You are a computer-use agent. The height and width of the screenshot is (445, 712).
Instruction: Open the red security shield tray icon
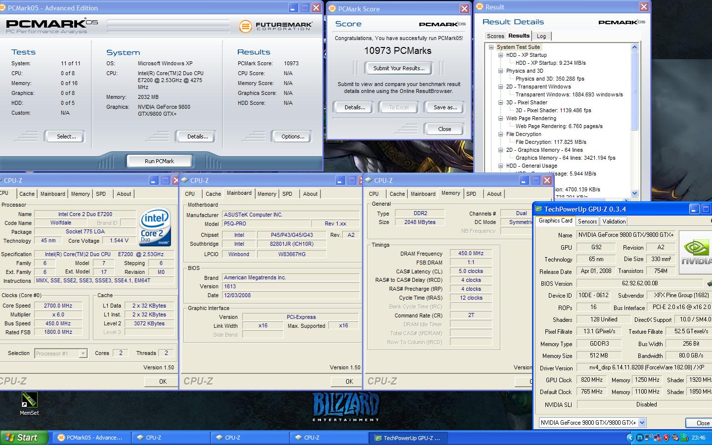(666, 438)
